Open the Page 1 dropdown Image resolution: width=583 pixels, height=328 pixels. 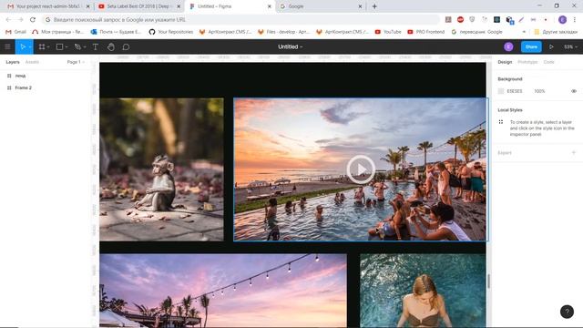76,62
